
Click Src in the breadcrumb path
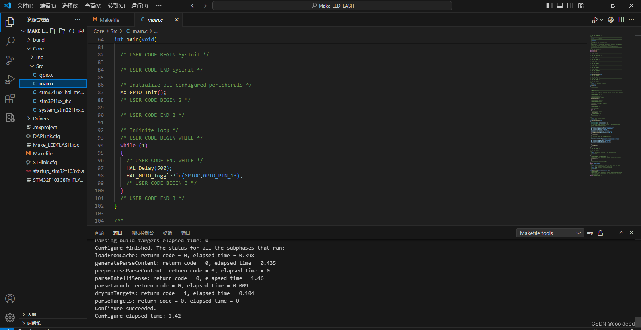pos(114,31)
